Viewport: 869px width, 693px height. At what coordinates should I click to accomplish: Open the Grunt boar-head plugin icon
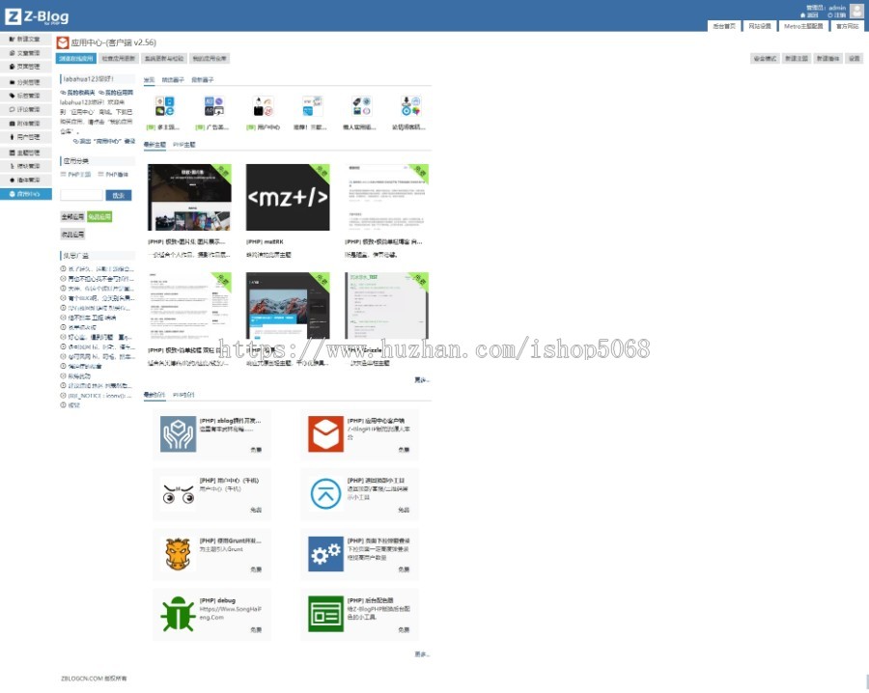pos(178,554)
